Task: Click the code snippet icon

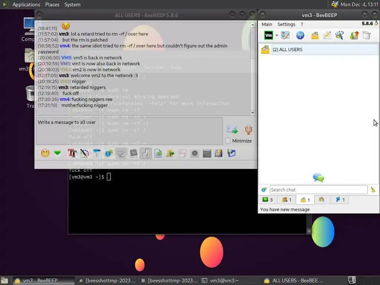Action: [x=183, y=153]
